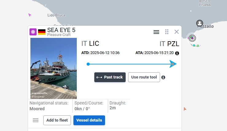Select the magenta vessel arrow near Lido Bruca

coord(30,15)
